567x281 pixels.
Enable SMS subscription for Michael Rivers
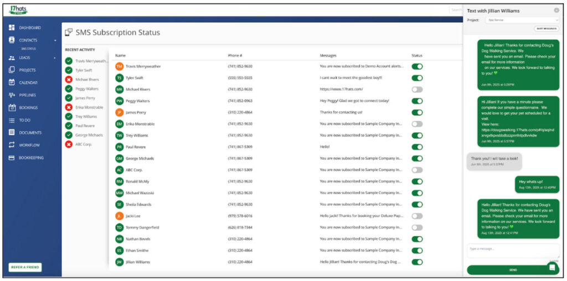point(417,89)
